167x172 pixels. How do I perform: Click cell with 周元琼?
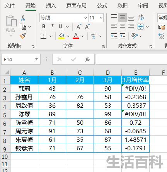(24, 131)
